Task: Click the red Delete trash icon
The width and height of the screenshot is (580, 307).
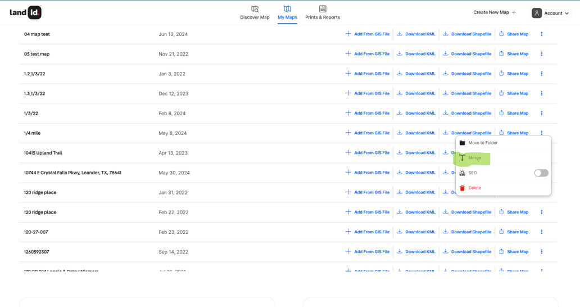Action: pyautogui.click(x=463, y=188)
